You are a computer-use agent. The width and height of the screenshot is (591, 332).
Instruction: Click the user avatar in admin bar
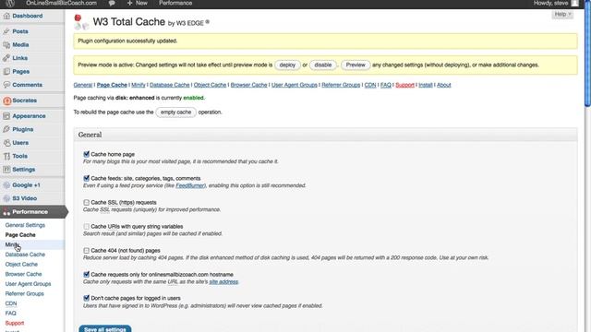pos(574,3)
